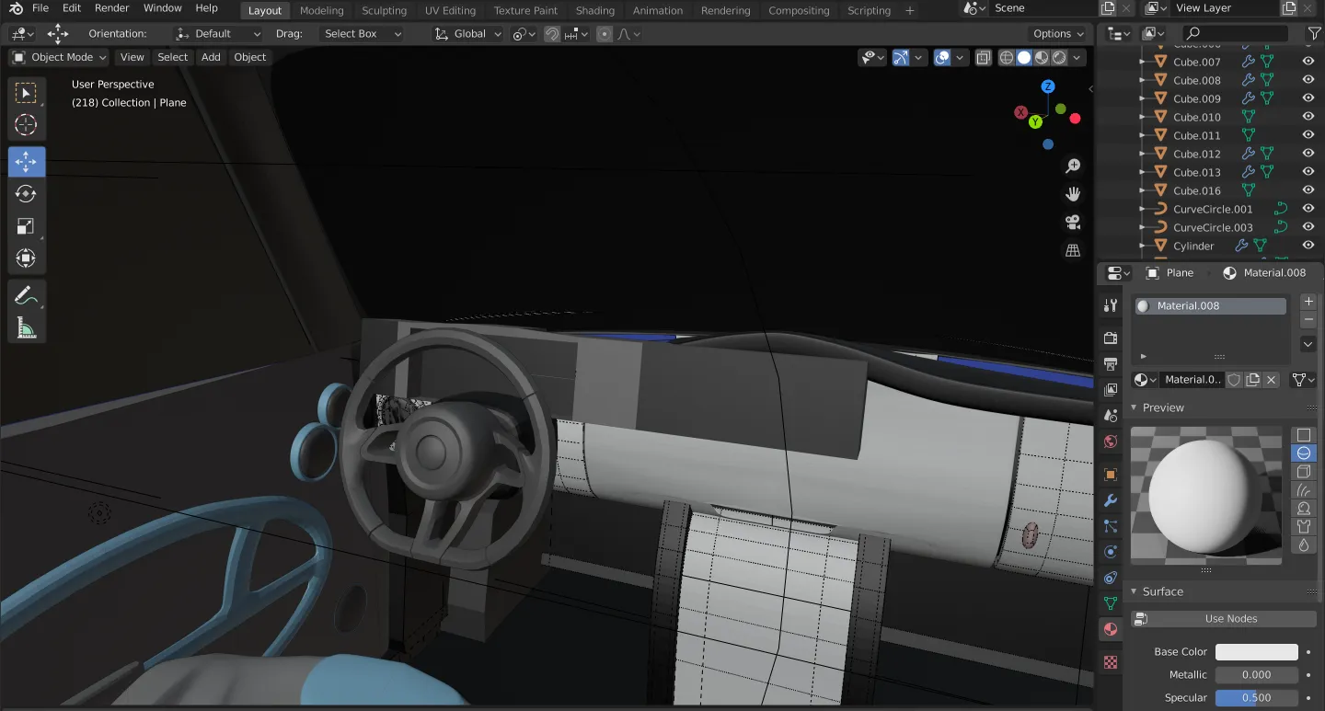Viewport: 1325px width, 711px height.
Task: Open Global transform orientation dropdown
Action: [469, 34]
